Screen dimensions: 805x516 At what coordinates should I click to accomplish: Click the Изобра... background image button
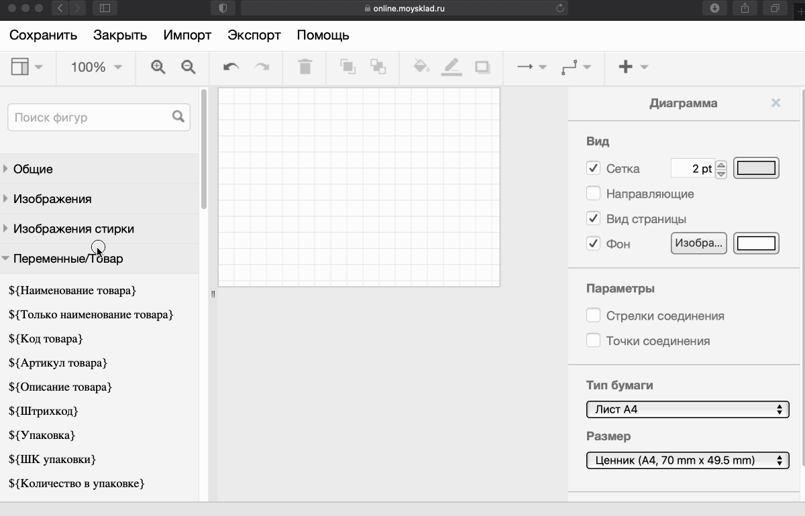click(698, 243)
